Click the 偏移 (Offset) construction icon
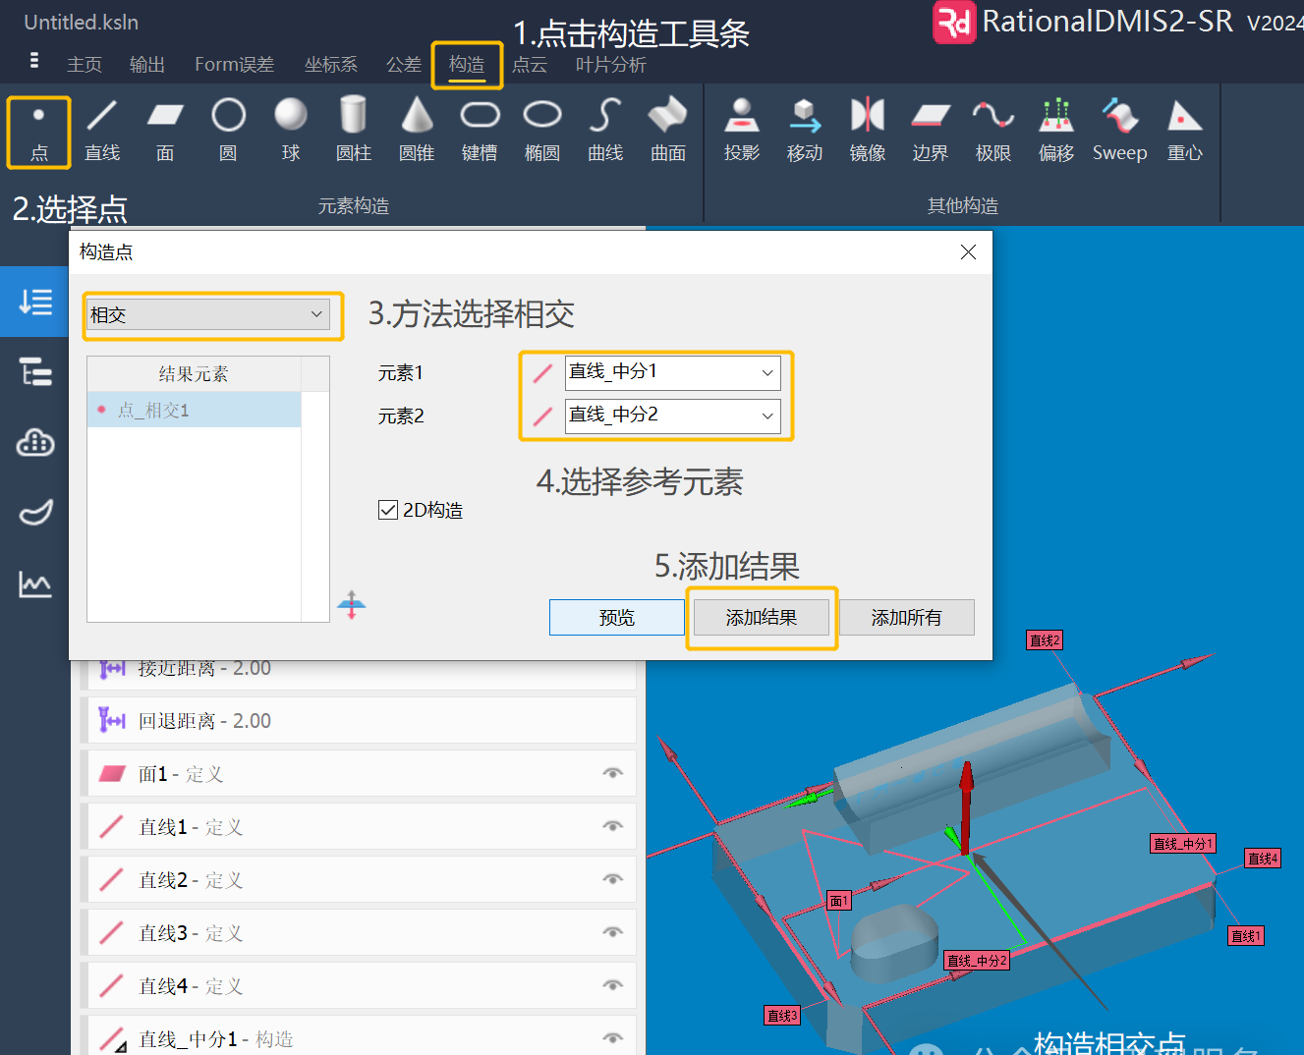This screenshot has width=1304, height=1055. coord(1055,129)
